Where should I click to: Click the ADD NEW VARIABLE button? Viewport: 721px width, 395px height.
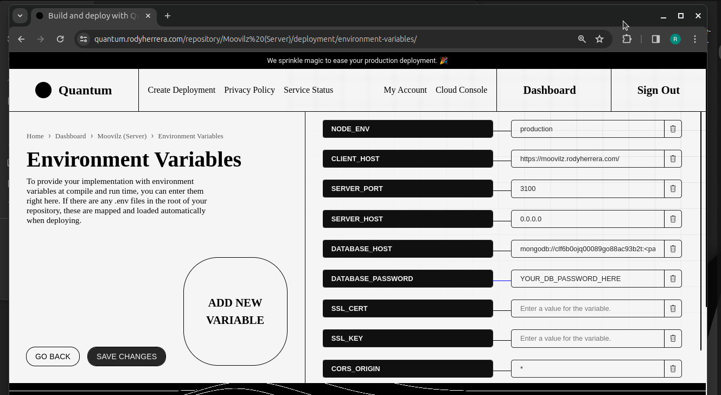click(235, 311)
